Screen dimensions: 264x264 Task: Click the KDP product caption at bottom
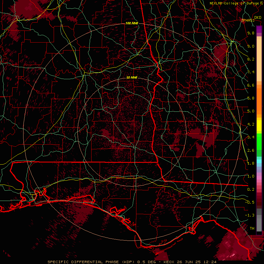132,262
